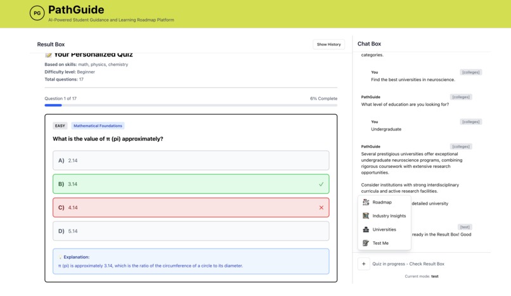
Task: Click the Result Box heading
Action: coord(51,44)
